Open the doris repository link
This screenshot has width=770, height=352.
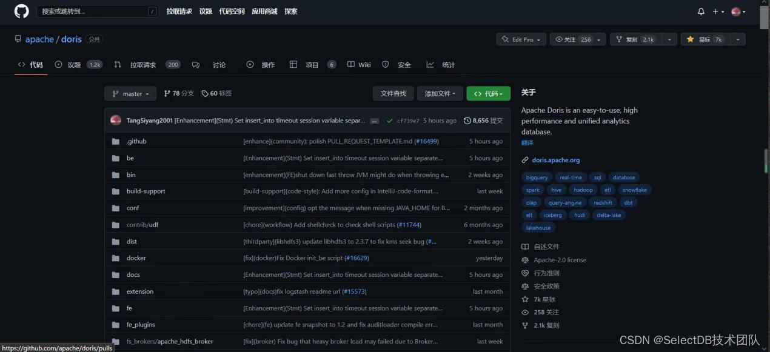point(71,39)
